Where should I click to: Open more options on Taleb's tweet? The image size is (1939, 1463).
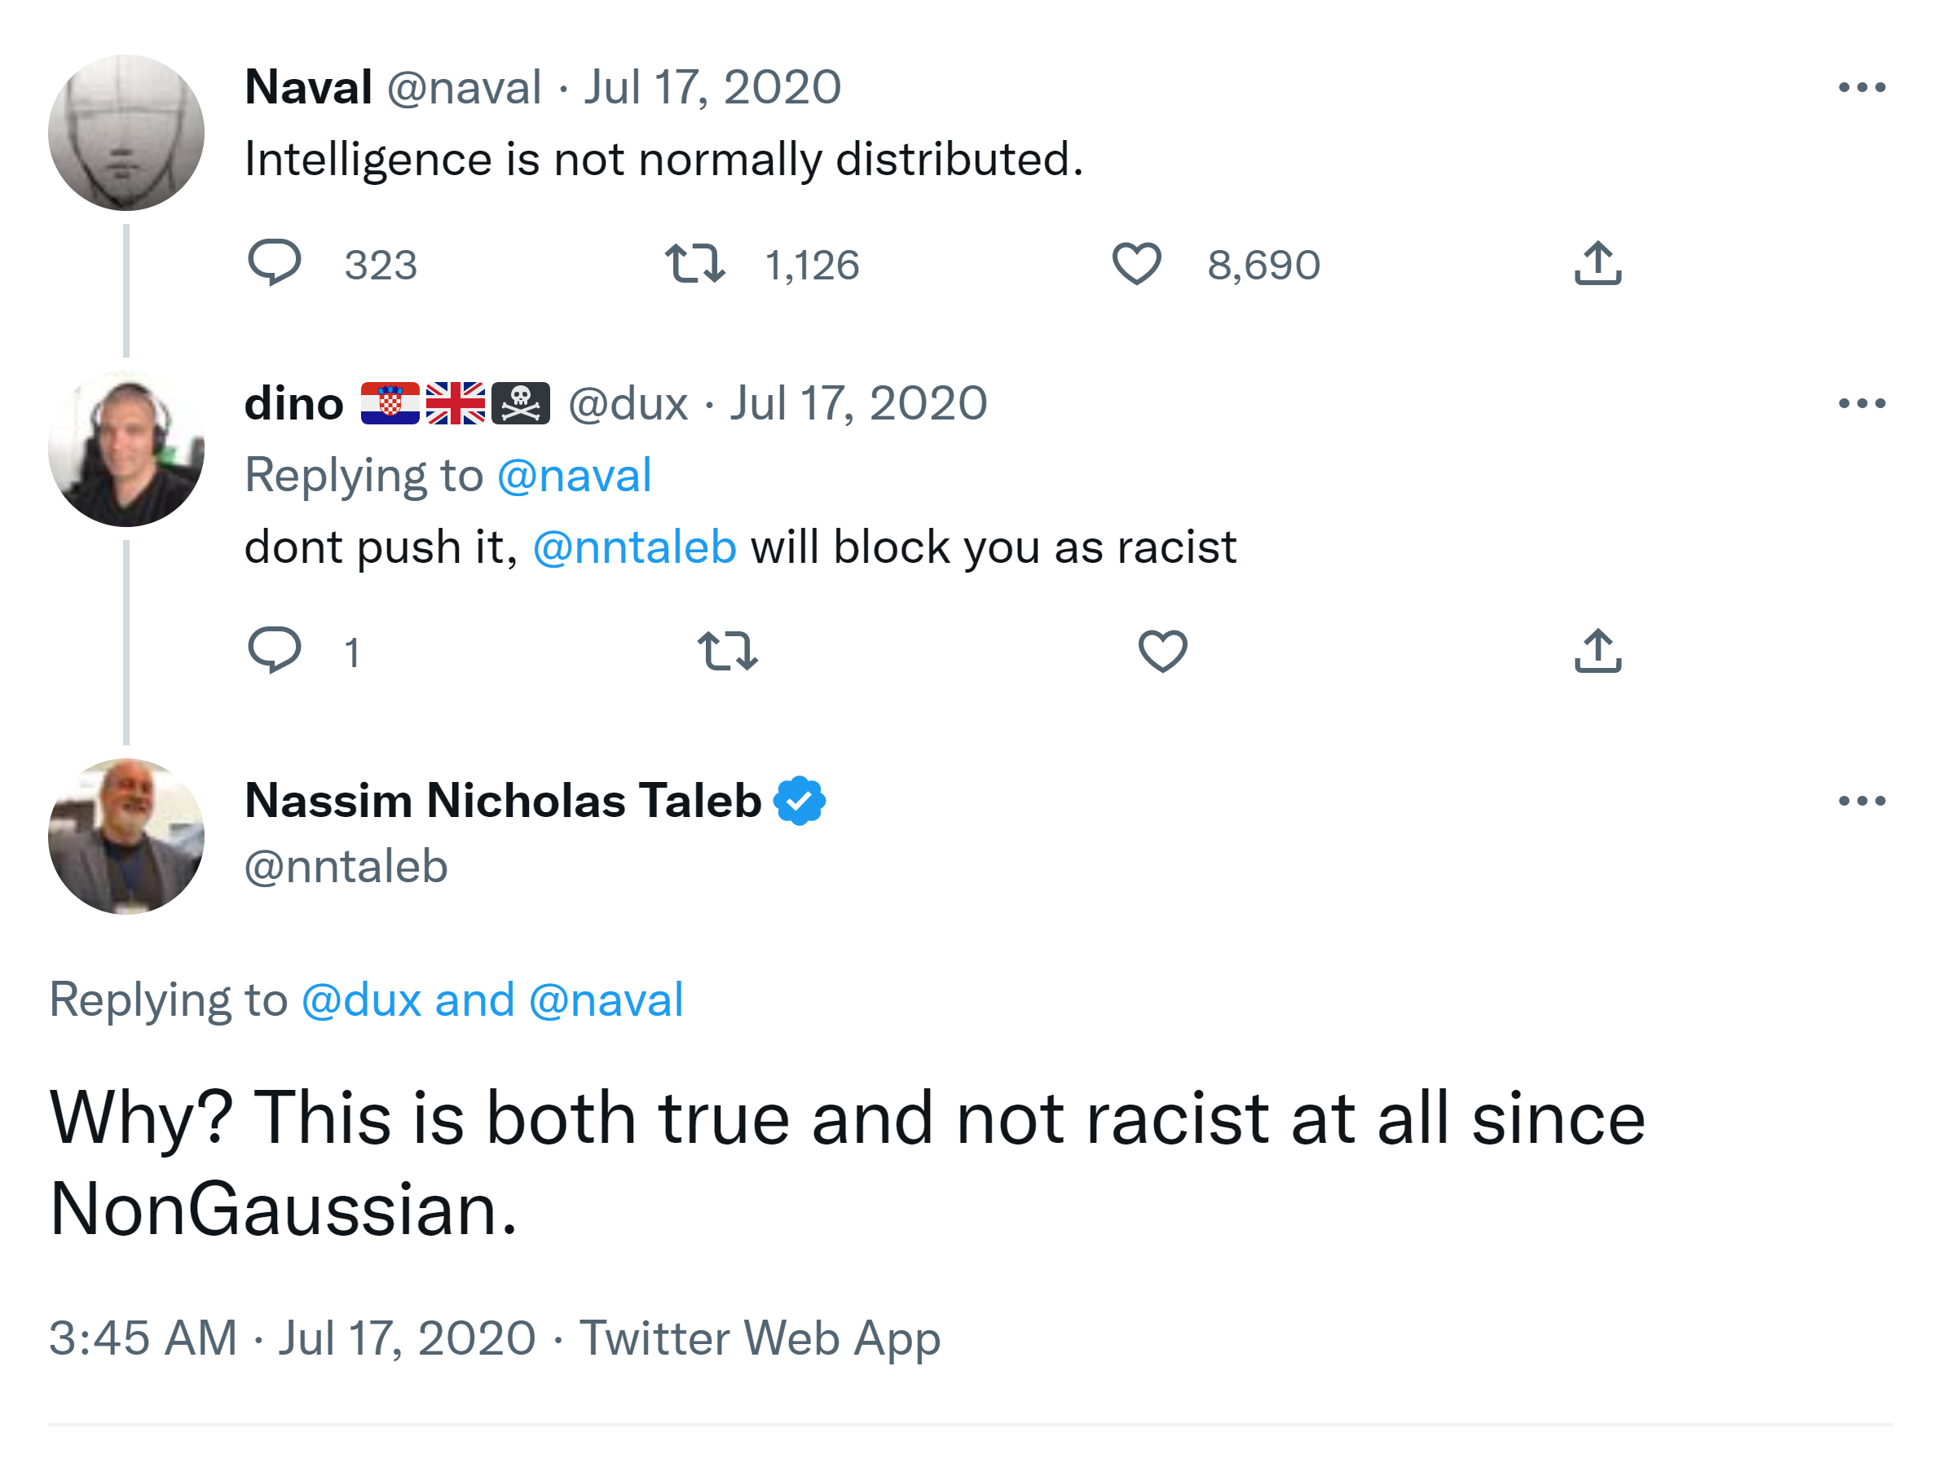pos(1861,801)
